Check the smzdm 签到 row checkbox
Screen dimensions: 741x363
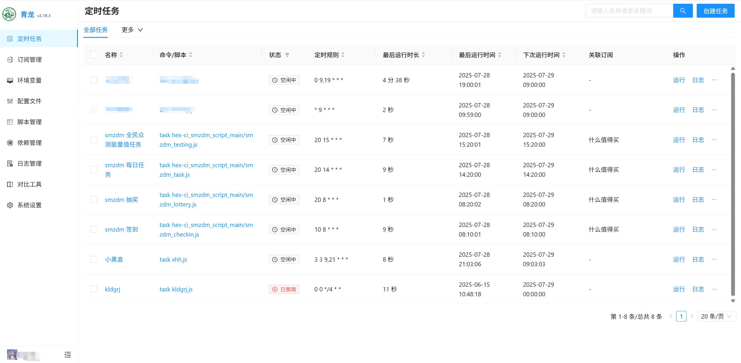point(94,229)
